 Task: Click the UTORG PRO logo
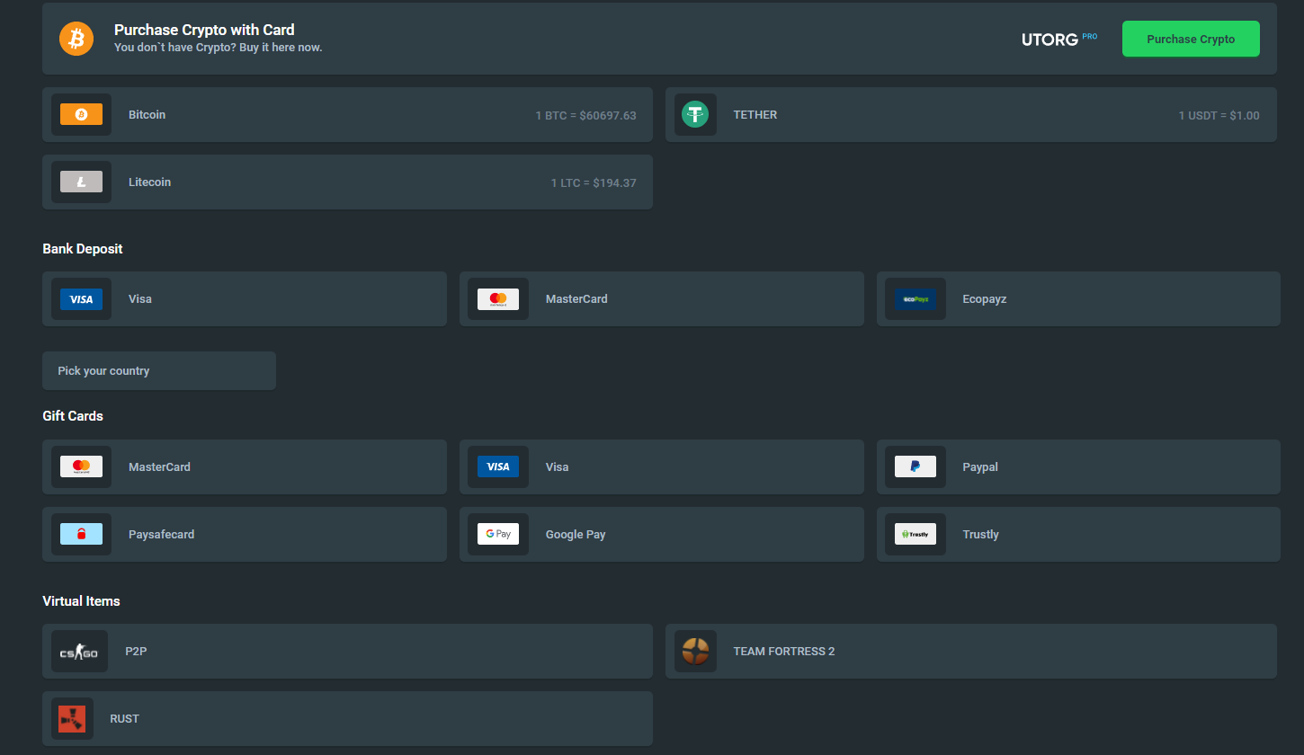tap(1059, 39)
